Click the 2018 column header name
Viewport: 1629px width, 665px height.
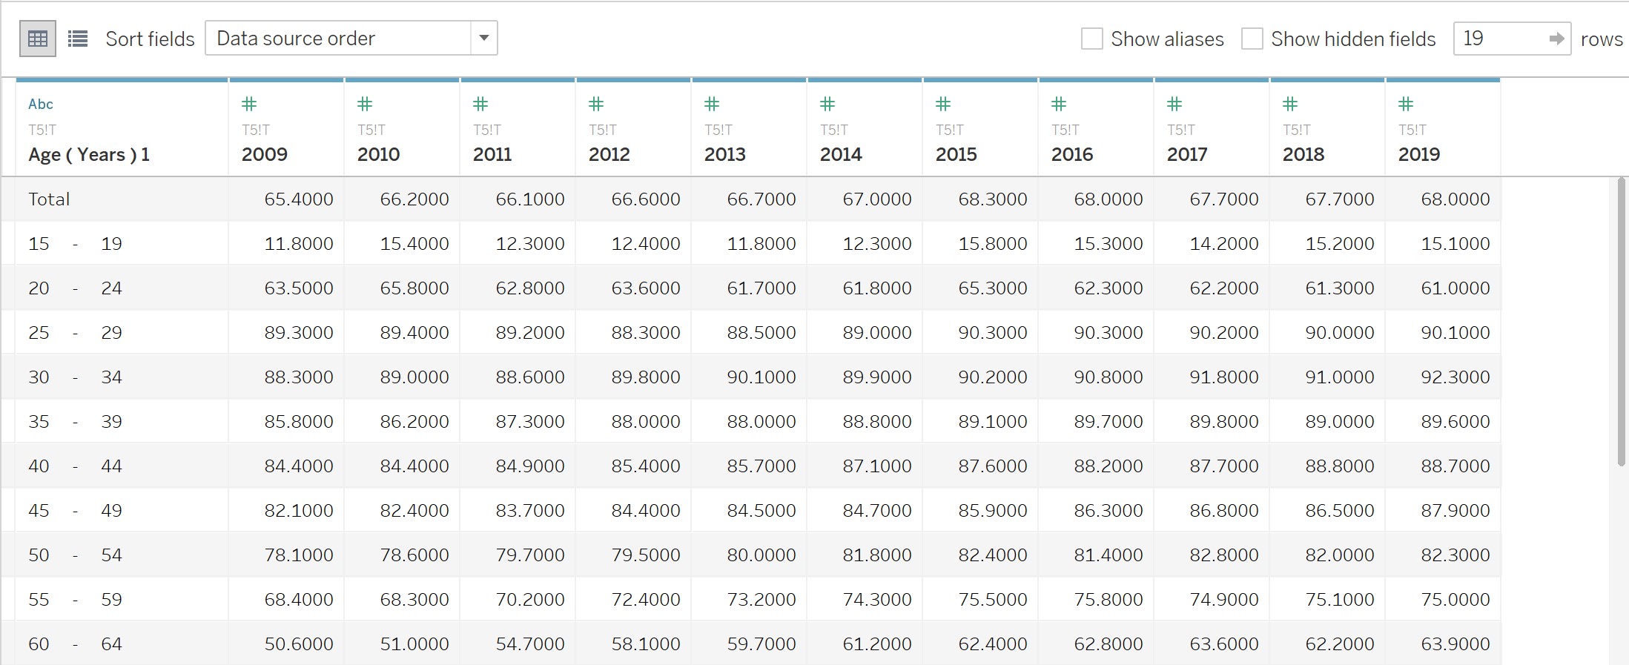[x=1303, y=154]
